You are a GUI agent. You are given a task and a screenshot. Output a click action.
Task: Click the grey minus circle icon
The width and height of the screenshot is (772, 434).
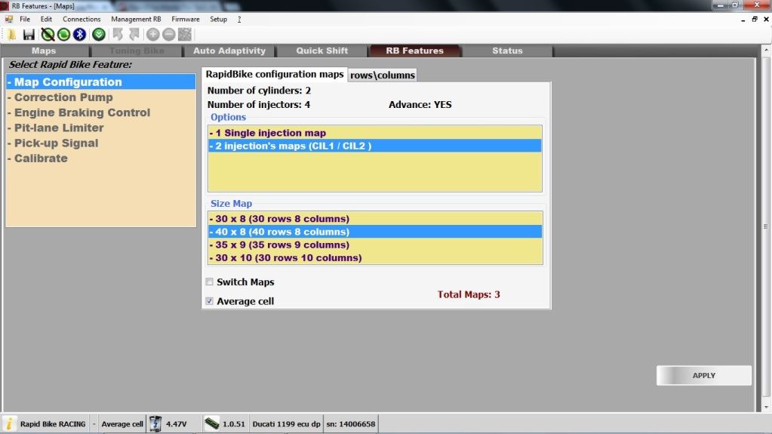point(168,35)
